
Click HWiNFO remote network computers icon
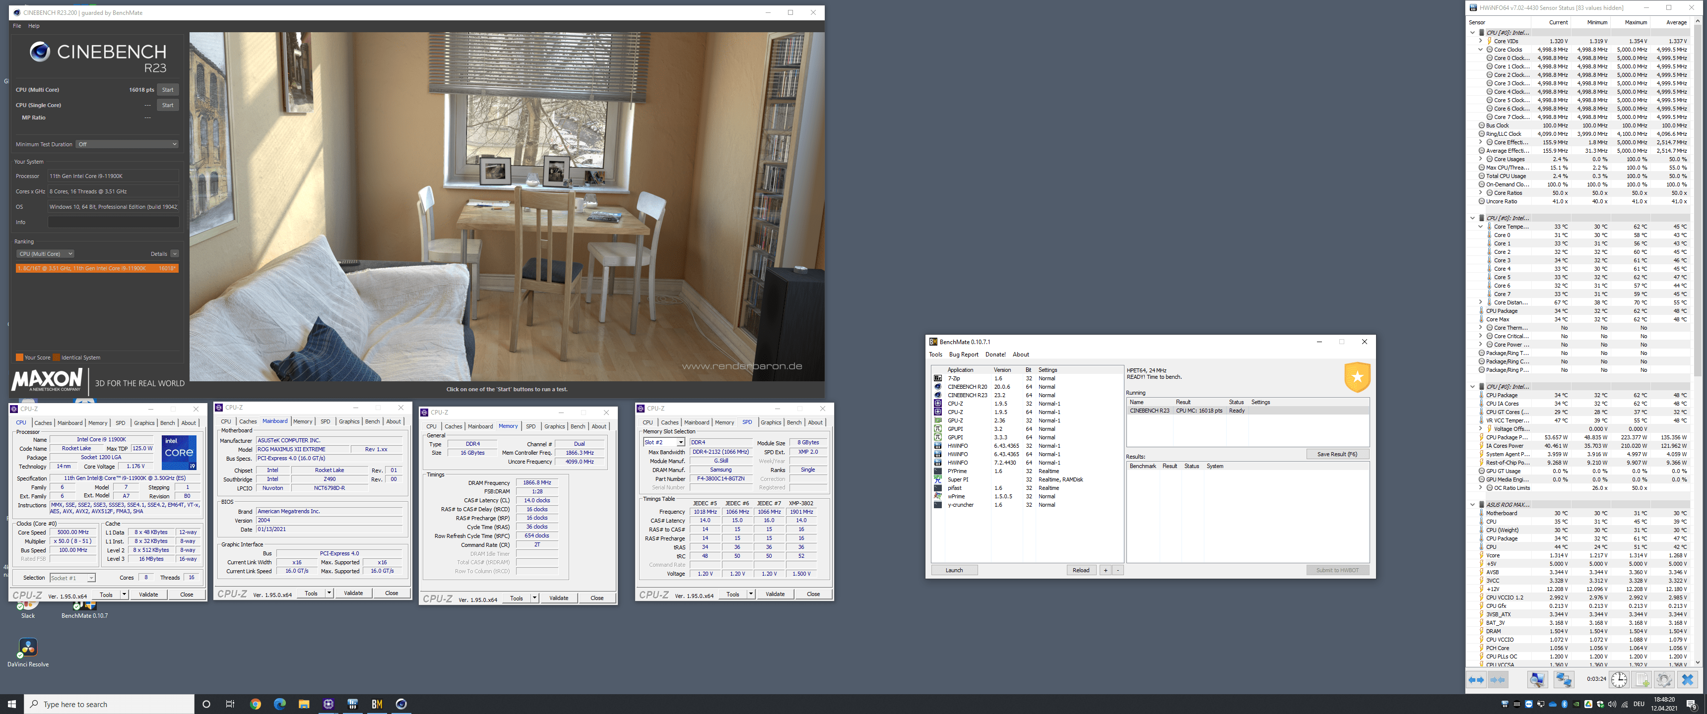click(x=1564, y=680)
